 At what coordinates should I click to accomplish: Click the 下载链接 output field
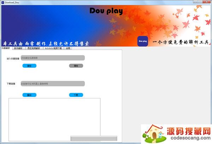coord(52,84)
